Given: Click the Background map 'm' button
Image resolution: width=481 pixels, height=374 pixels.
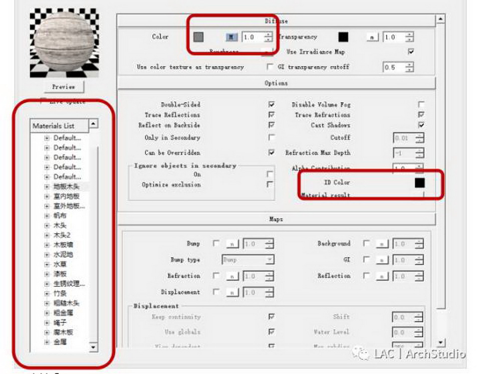Looking at the screenshot, I should tap(382, 244).
